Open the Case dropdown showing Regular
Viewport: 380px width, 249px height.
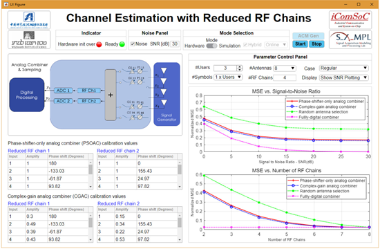343,68
